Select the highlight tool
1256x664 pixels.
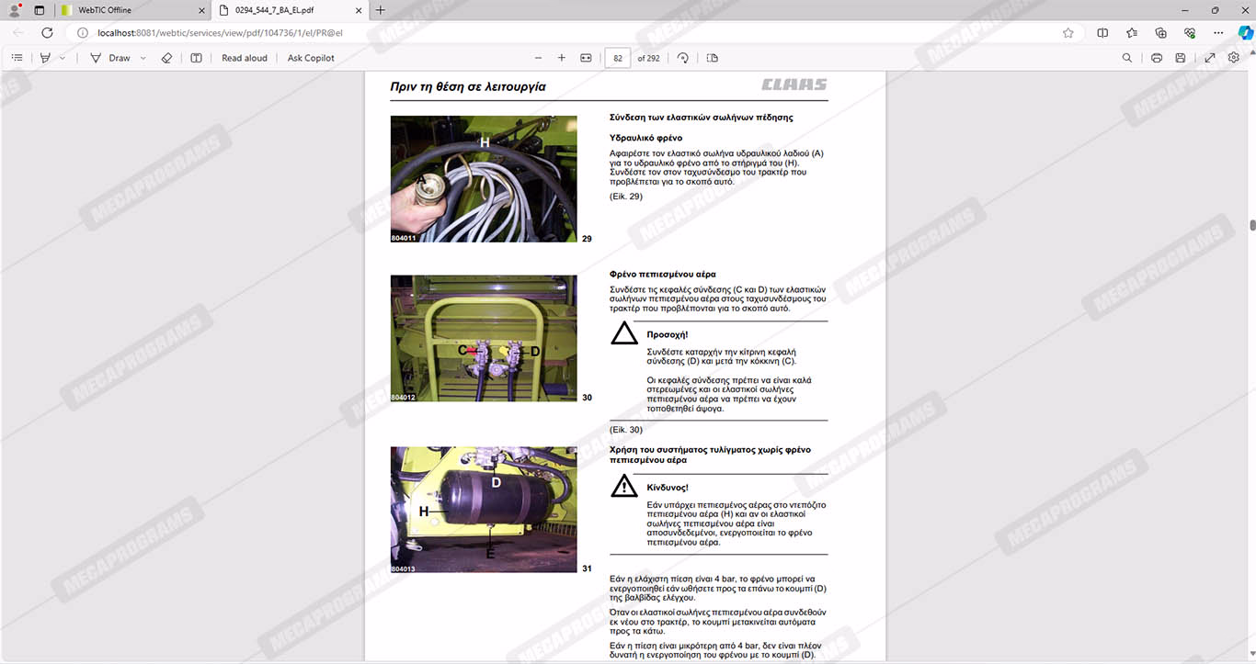(x=45, y=58)
